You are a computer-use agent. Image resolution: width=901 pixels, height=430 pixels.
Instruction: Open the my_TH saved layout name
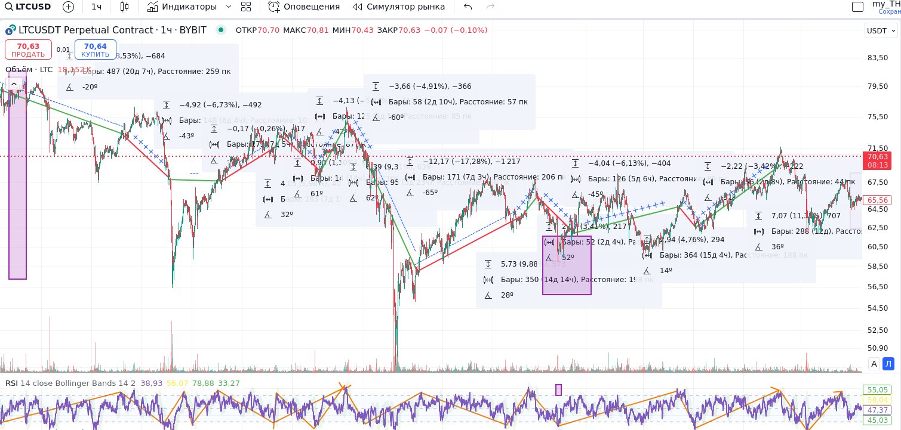pyautogui.click(x=887, y=5)
